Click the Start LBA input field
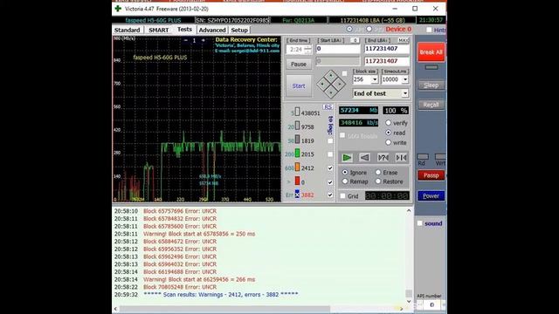Viewport: 559px width, 314px height. (338, 49)
